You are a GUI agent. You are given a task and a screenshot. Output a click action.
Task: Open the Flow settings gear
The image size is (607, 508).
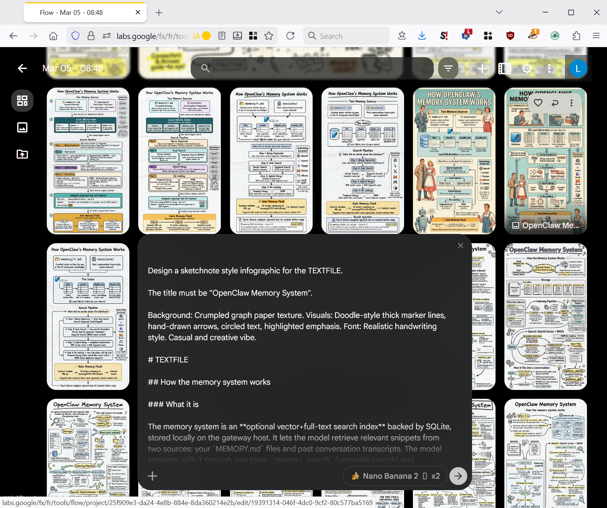pyautogui.click(x=527, y=68)
